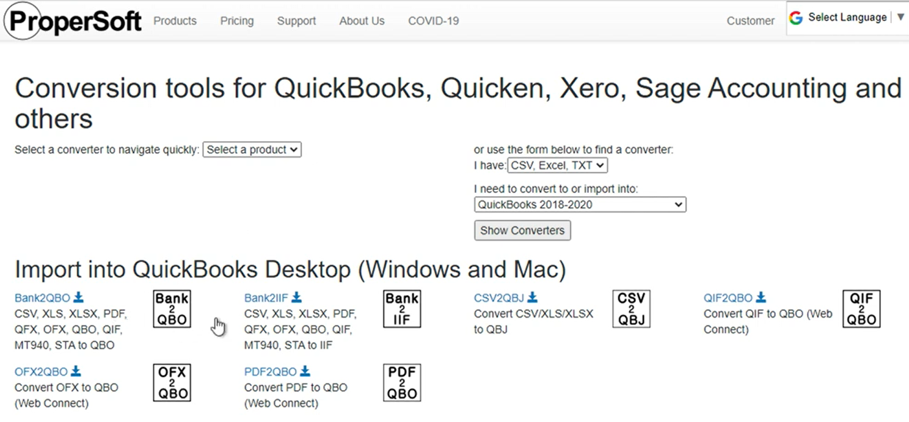The height and width of the screenshot is (422, 909).
Task: Open the Customer menu item
Action: coord(750,21)
